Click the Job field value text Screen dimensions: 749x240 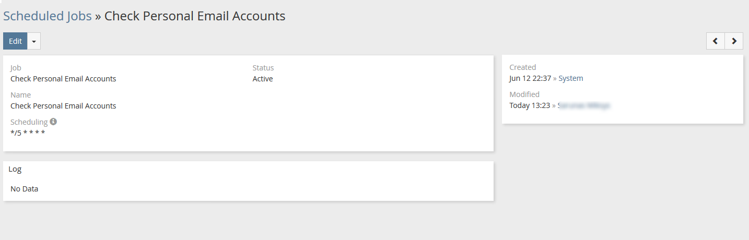(63, 79)
